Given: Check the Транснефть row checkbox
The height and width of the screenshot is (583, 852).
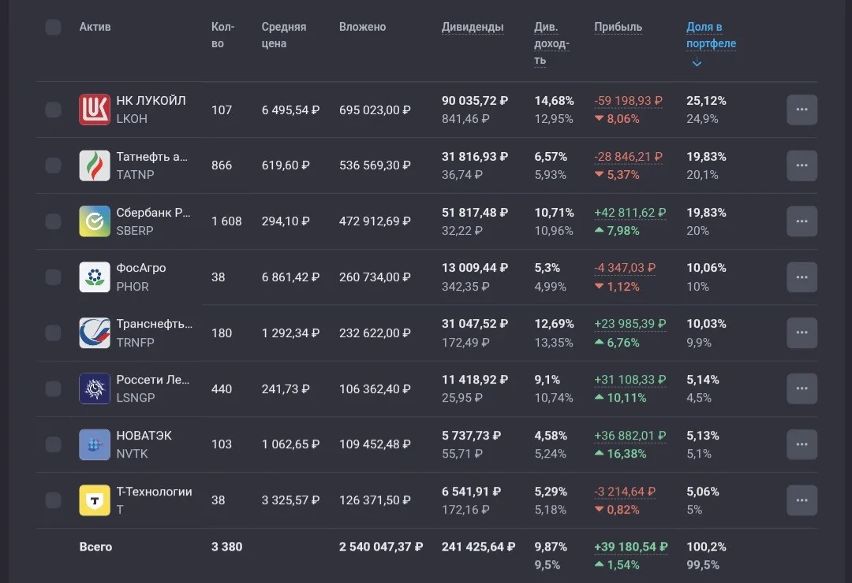Looking at the screenshot, I should 54,332.
